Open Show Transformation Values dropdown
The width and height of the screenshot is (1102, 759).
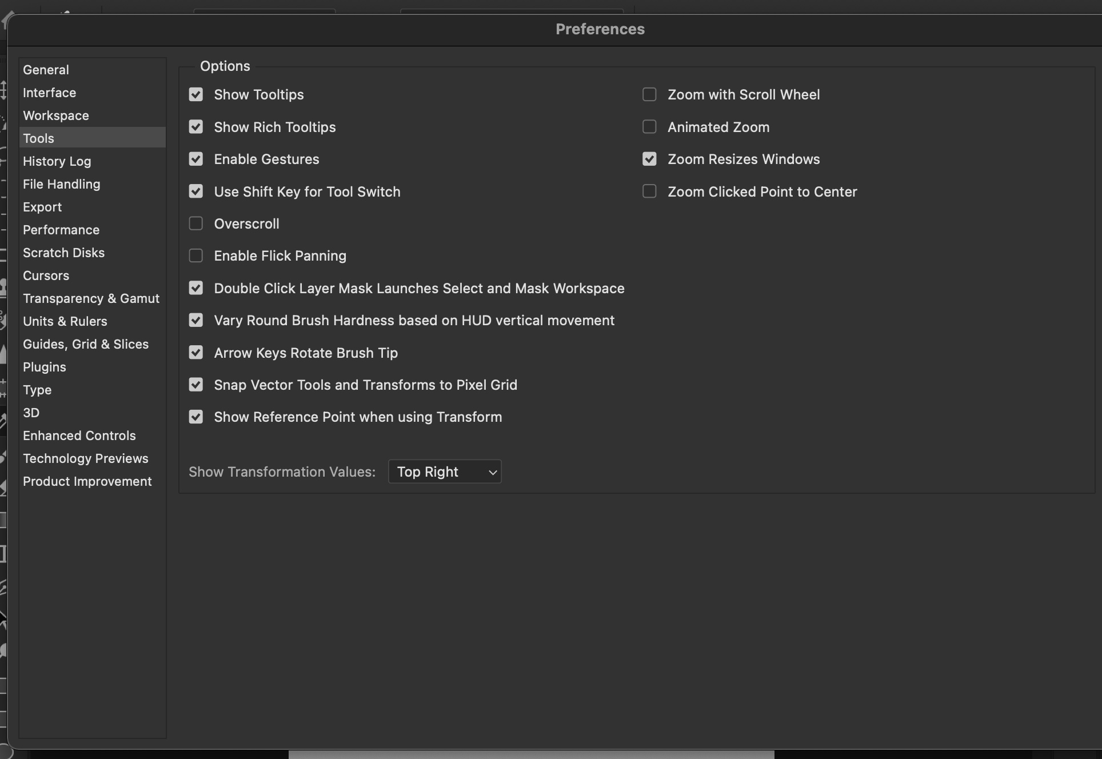coord(445,472)
